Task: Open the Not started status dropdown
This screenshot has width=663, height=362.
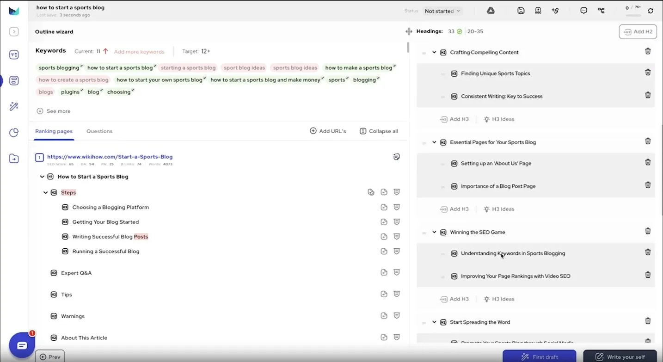Action: tap(442, 11)
